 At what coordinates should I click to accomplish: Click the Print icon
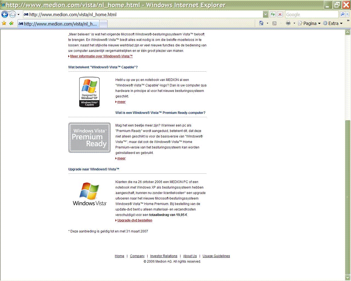tap(288, 23)
